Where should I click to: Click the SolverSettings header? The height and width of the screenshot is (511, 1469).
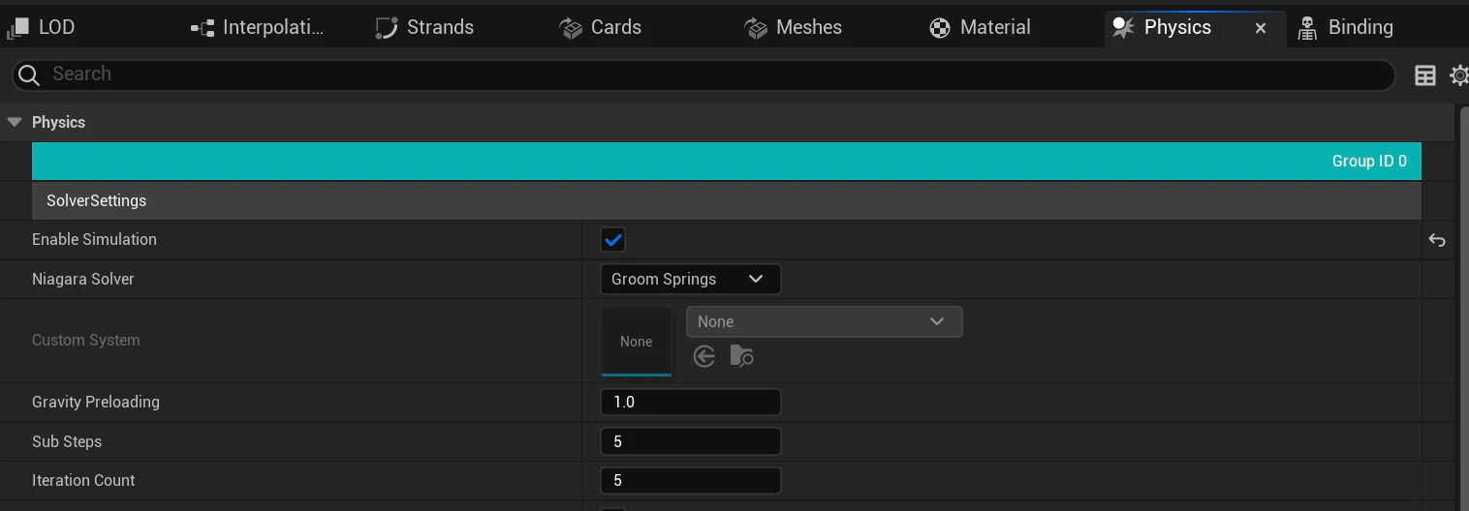click(727, 200)
